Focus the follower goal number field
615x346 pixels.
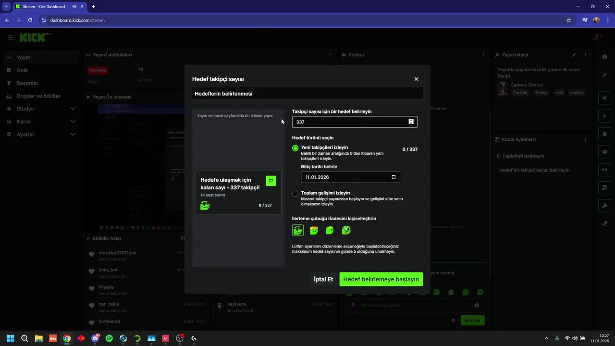355,122
